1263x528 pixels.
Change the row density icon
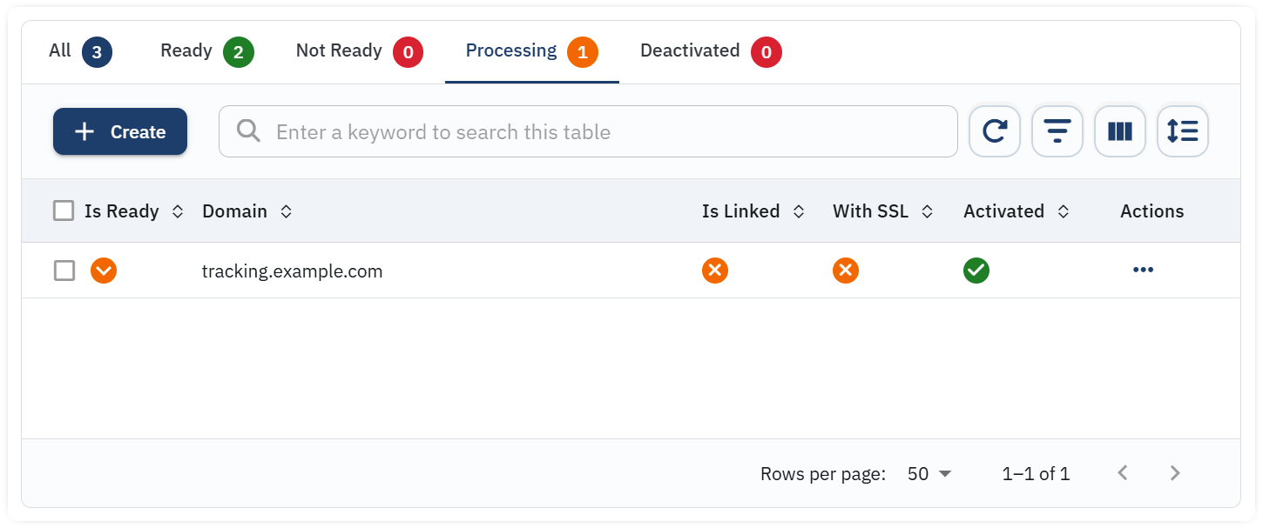pos(1183,132)
